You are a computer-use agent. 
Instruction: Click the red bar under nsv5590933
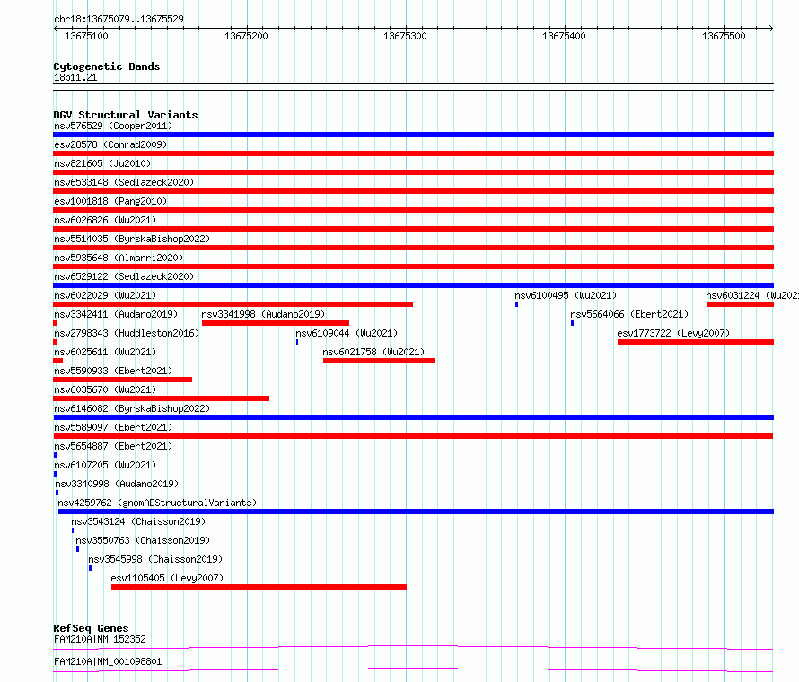(122, 380)
